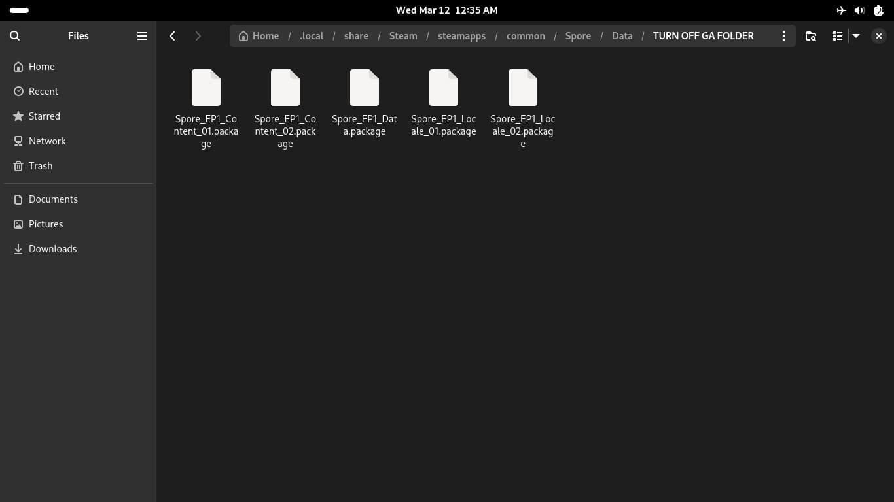Click the Spore_EP1_Locale_02.package file name
The image size is (894, 502).
point(523,131)
